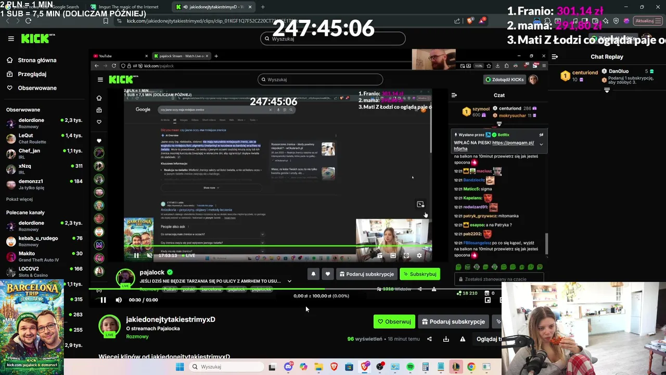
Task: Open jakiedonejtytakiestrimyxD channel name
Action: pos(171,319)
